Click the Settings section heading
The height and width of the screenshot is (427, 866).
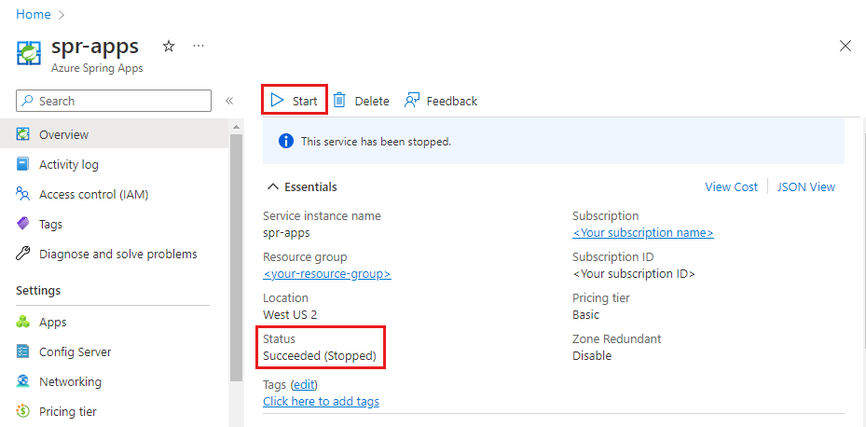[x=38, y=291]
